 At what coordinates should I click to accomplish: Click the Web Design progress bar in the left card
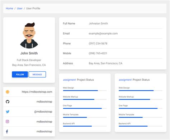coord(85,91)
